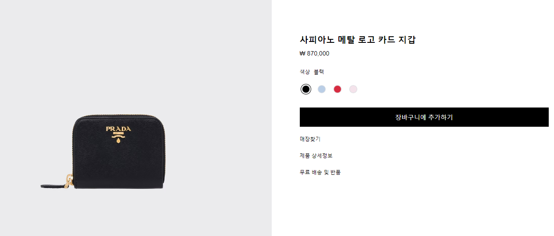Click the gold PRADA lettering on the wallet
The height and width of the screenshot is (236, 554).
(118, 129)
